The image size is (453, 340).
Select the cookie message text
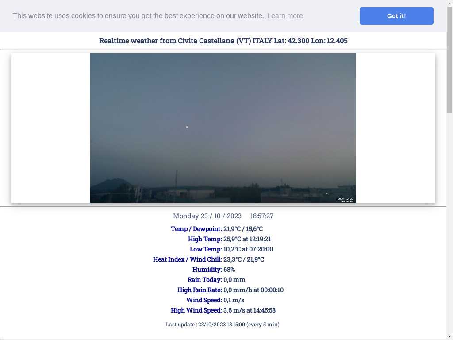(138, 15)
